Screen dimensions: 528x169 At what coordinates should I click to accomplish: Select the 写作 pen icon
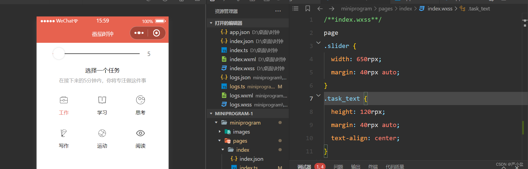click(64, 133)
